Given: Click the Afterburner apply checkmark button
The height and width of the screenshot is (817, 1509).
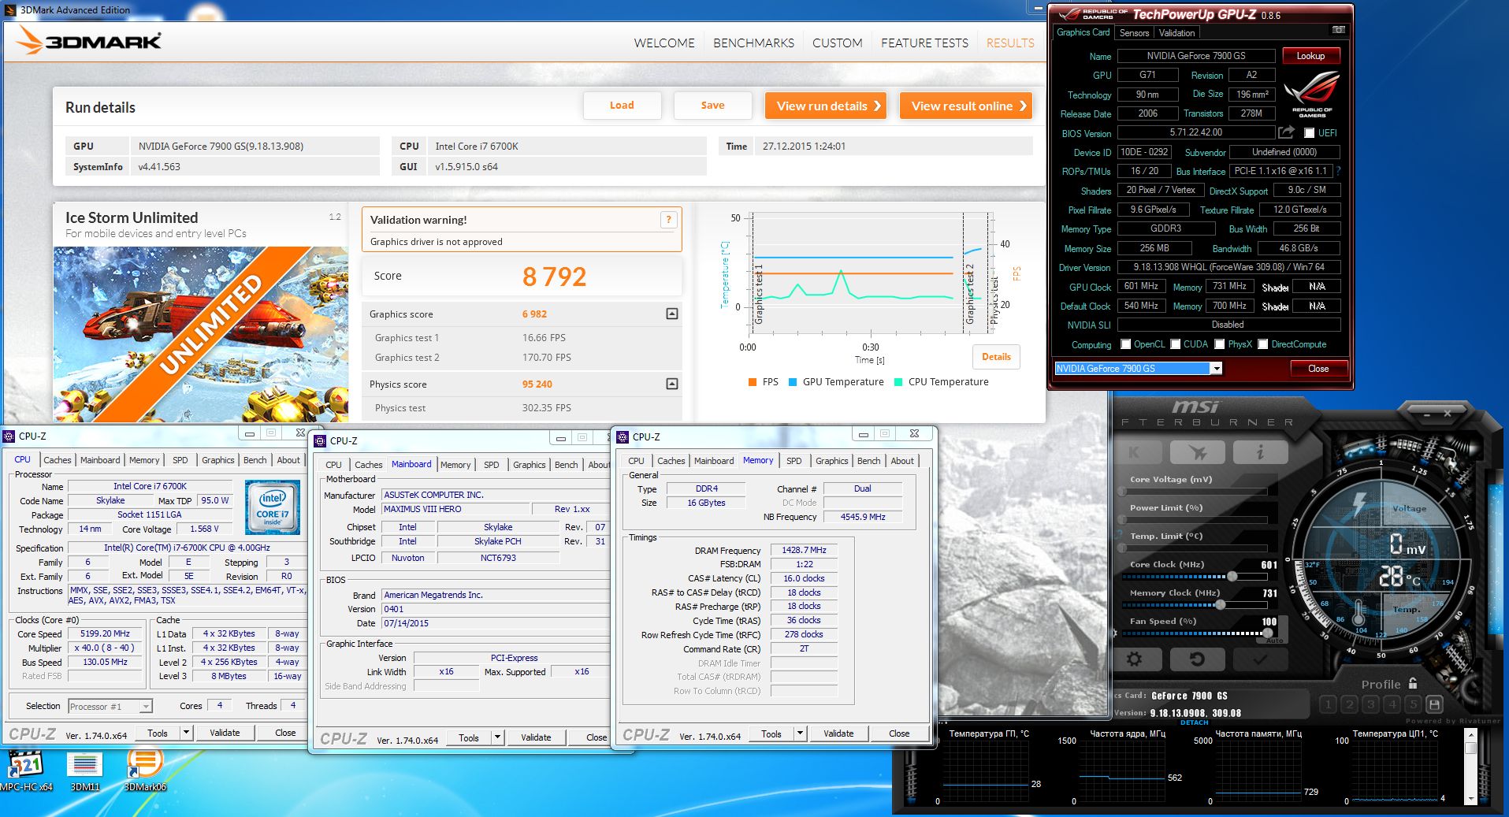Looking at the screenshot, I should click(1260, 659).
